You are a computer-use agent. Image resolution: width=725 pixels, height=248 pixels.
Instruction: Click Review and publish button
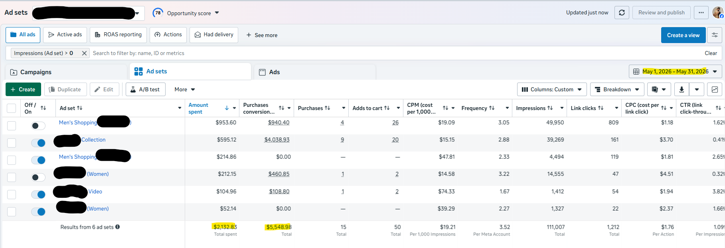coord(661,12)
